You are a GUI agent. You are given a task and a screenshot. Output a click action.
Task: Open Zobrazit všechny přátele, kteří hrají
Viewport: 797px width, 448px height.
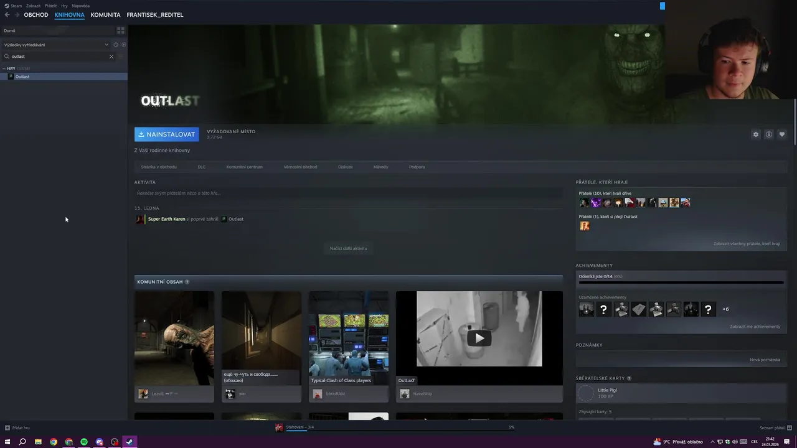[747, 244]
